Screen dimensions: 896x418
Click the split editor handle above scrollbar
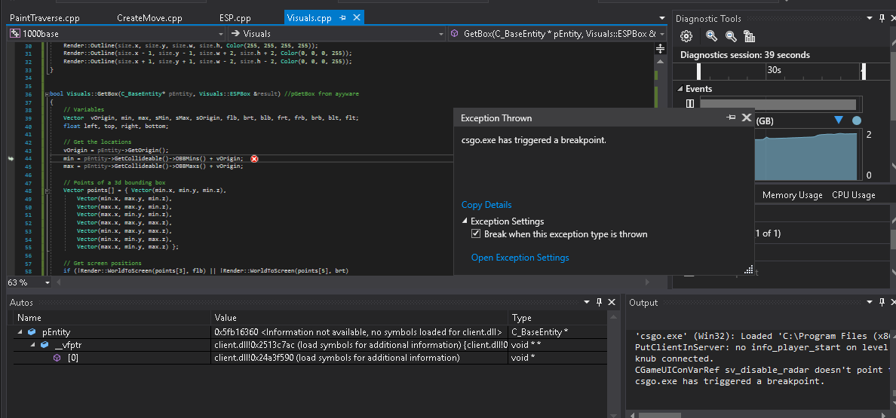(x=661, y=49)
